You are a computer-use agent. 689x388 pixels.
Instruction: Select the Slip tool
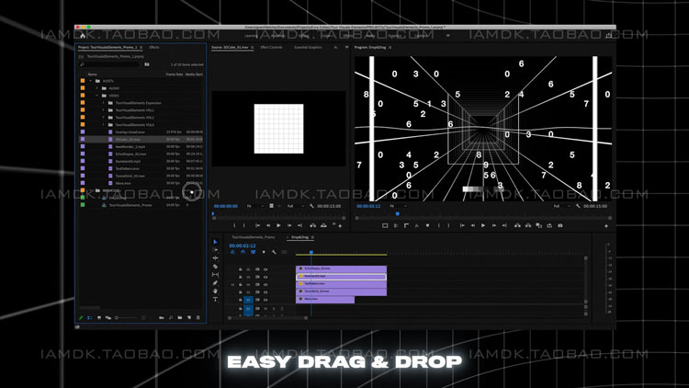click(x=215, y=275)
